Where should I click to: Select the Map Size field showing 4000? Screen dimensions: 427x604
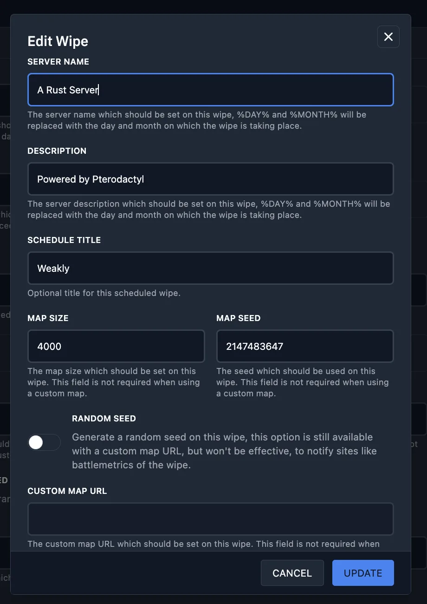click(116, 346)
